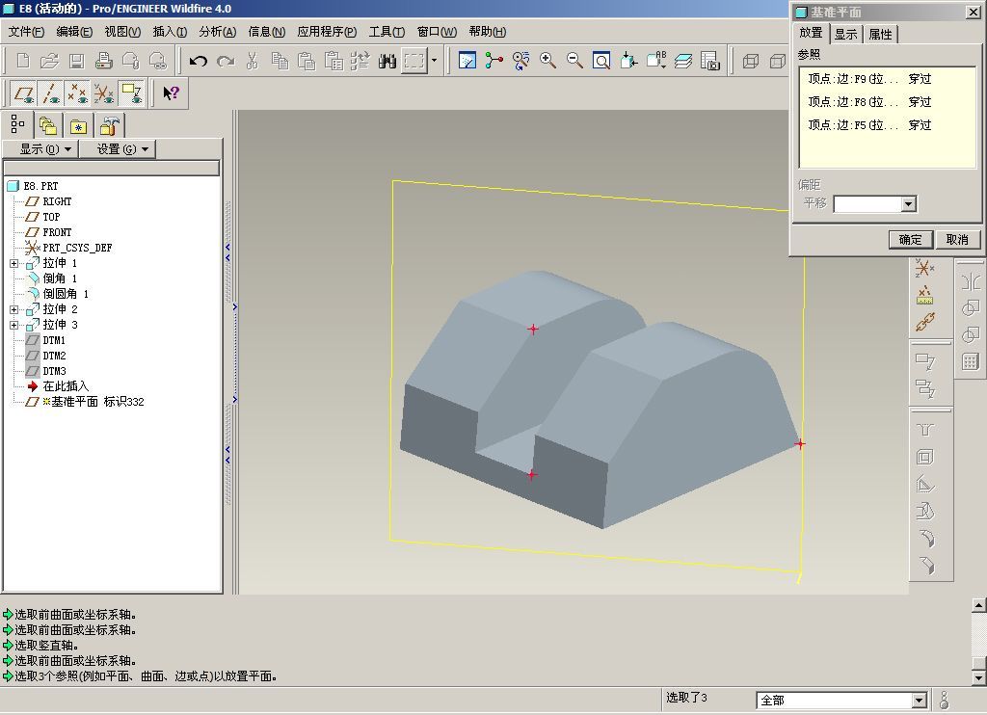Click the Repaint screen icon
The height and width of the screenshot is (715, 987).
467,61
